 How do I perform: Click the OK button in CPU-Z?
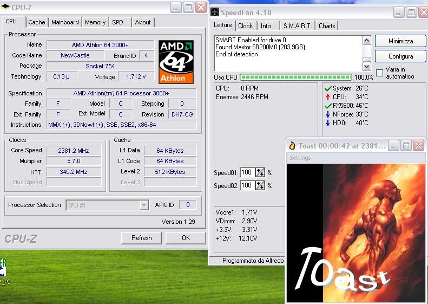click(186, 238)
